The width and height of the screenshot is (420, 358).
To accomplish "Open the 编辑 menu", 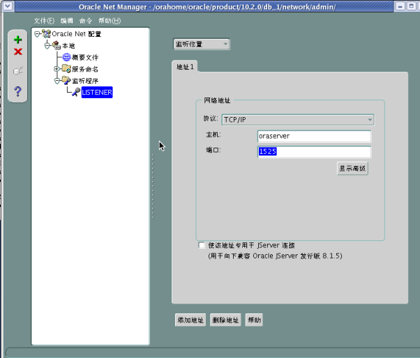I will tap(67, 21).
